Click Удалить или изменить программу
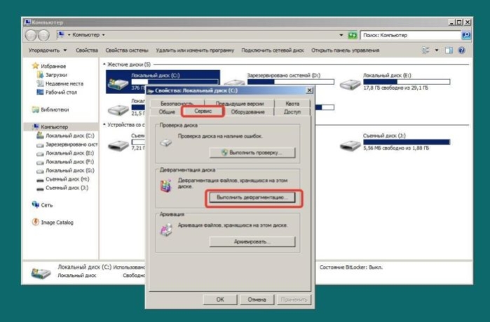Image resolution: width=490 pixels, height=322 pixels. [x=195, y=51]
